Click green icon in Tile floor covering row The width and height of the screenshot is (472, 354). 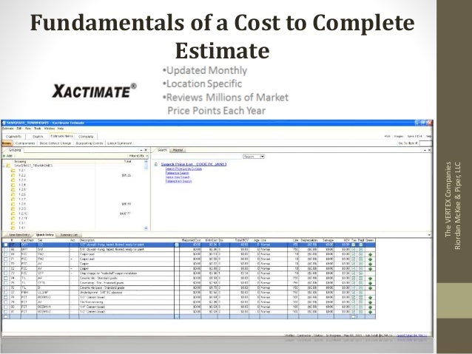[x=370, y=302]
